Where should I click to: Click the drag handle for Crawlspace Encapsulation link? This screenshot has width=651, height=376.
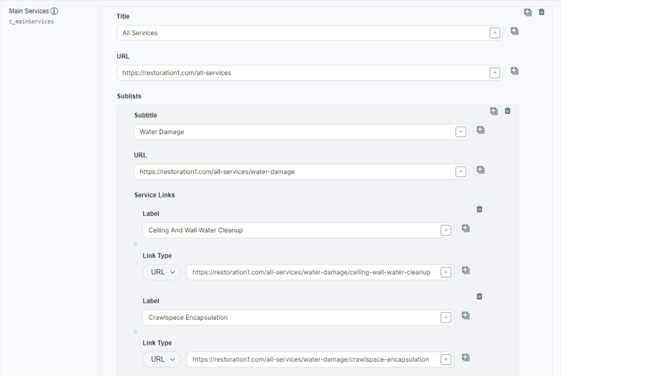(x=135, y=331)
